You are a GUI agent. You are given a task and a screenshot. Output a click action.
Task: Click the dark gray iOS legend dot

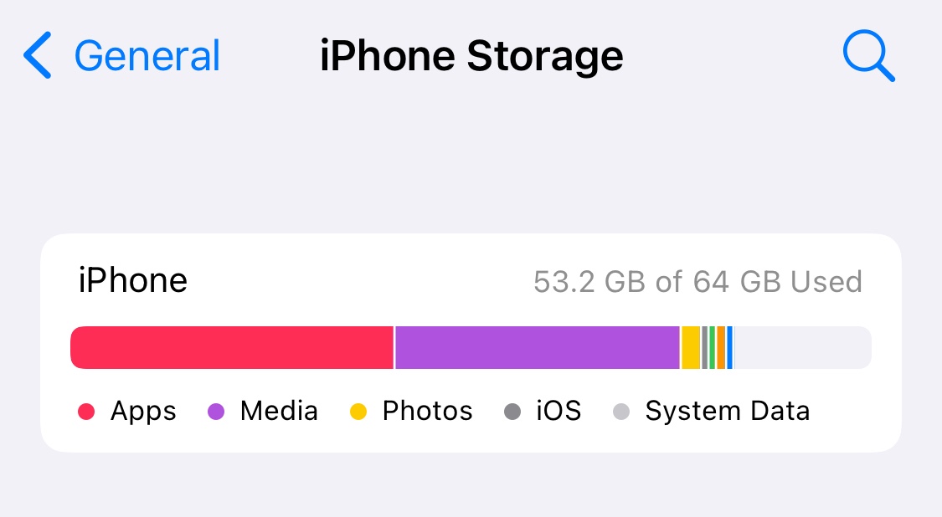pos(512,412)
